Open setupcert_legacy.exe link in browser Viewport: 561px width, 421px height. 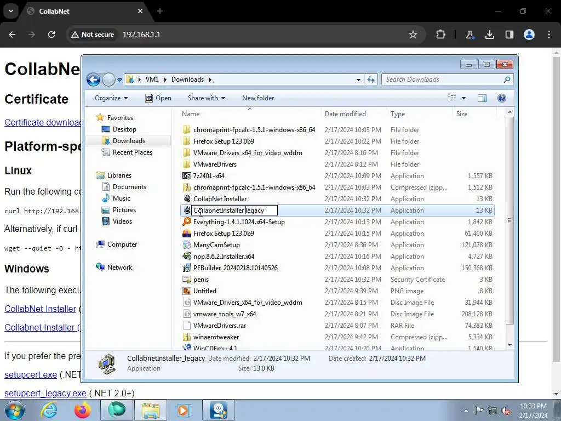click(x=45, y=393)
